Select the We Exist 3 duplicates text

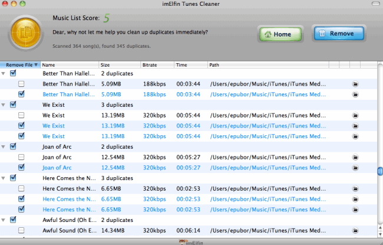pyautogui.click(x=117, y=105)
